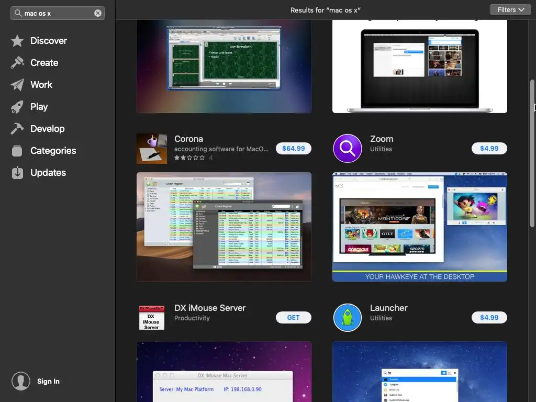Viewport: 536px width, 402px height.
Task: Click the Sign In link
Action: coord(48,381)
